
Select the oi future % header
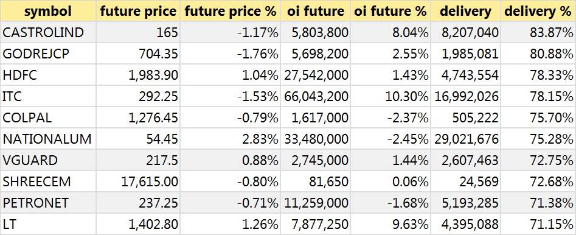390,11
